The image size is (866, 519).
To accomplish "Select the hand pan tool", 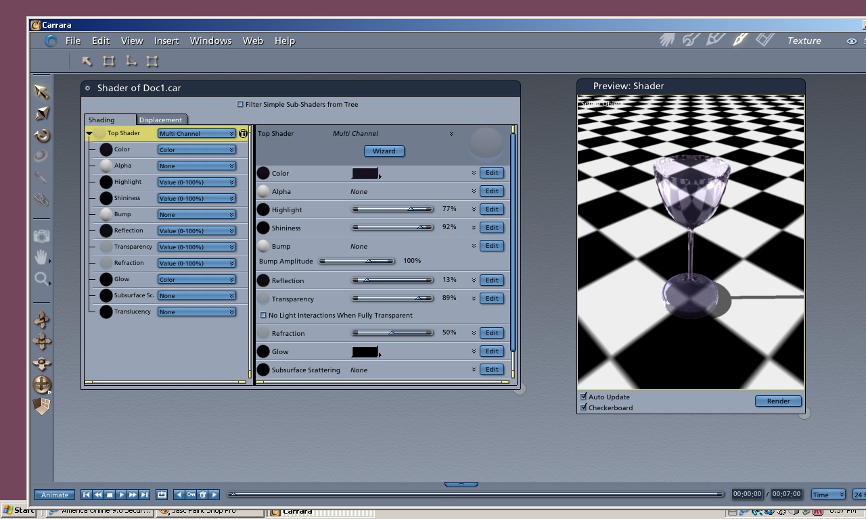I will [x=41, y=257].
